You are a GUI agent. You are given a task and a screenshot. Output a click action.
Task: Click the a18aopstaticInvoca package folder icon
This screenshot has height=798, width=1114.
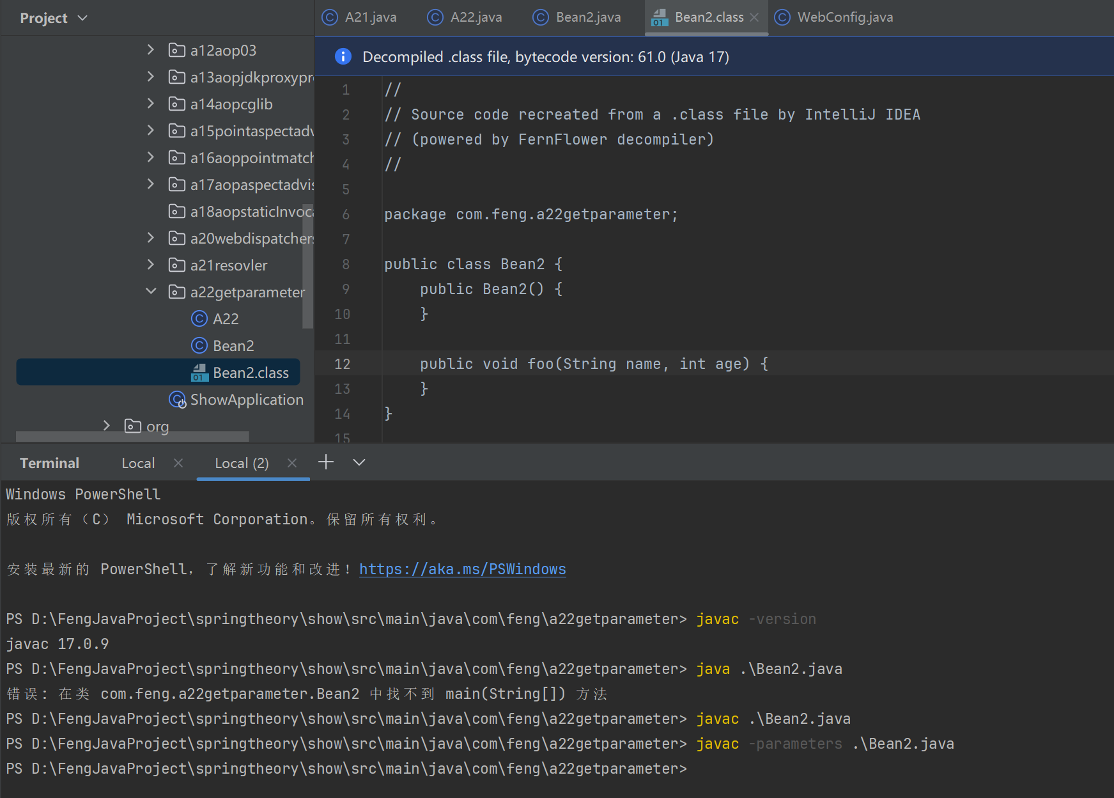point(177,211)
